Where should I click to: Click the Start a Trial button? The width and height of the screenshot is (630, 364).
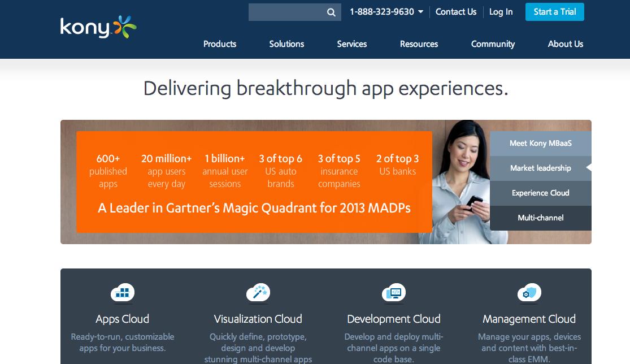(x=555, y=12)
